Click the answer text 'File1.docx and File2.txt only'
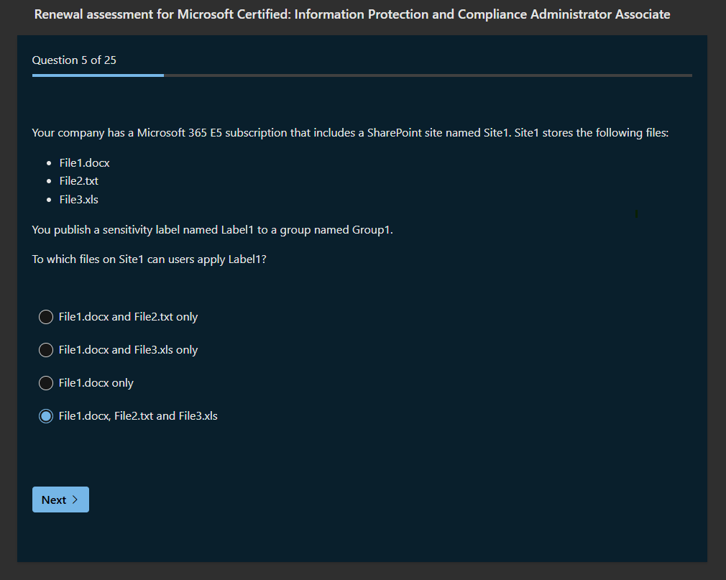The image size is (726, 580). (128, 317)
